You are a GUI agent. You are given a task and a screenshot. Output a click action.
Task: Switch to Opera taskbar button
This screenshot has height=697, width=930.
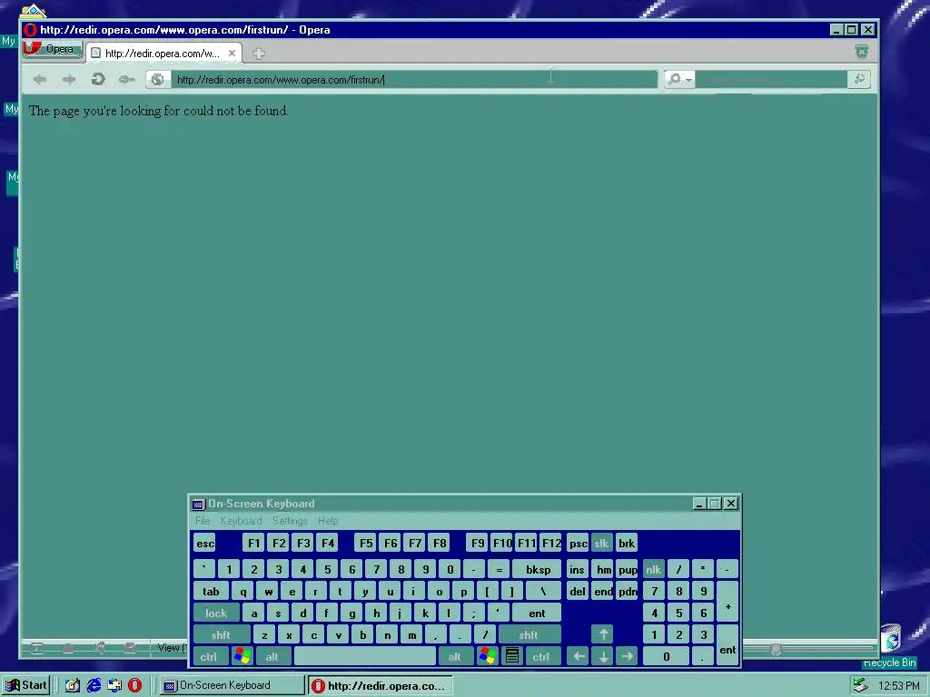(x=381, y=686)
